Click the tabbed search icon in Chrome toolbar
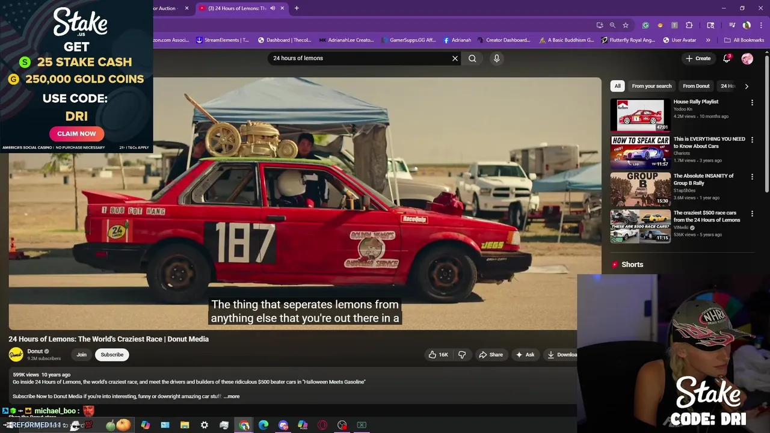Viewport: 770px width, 433px height. click(x=710, y=25)
